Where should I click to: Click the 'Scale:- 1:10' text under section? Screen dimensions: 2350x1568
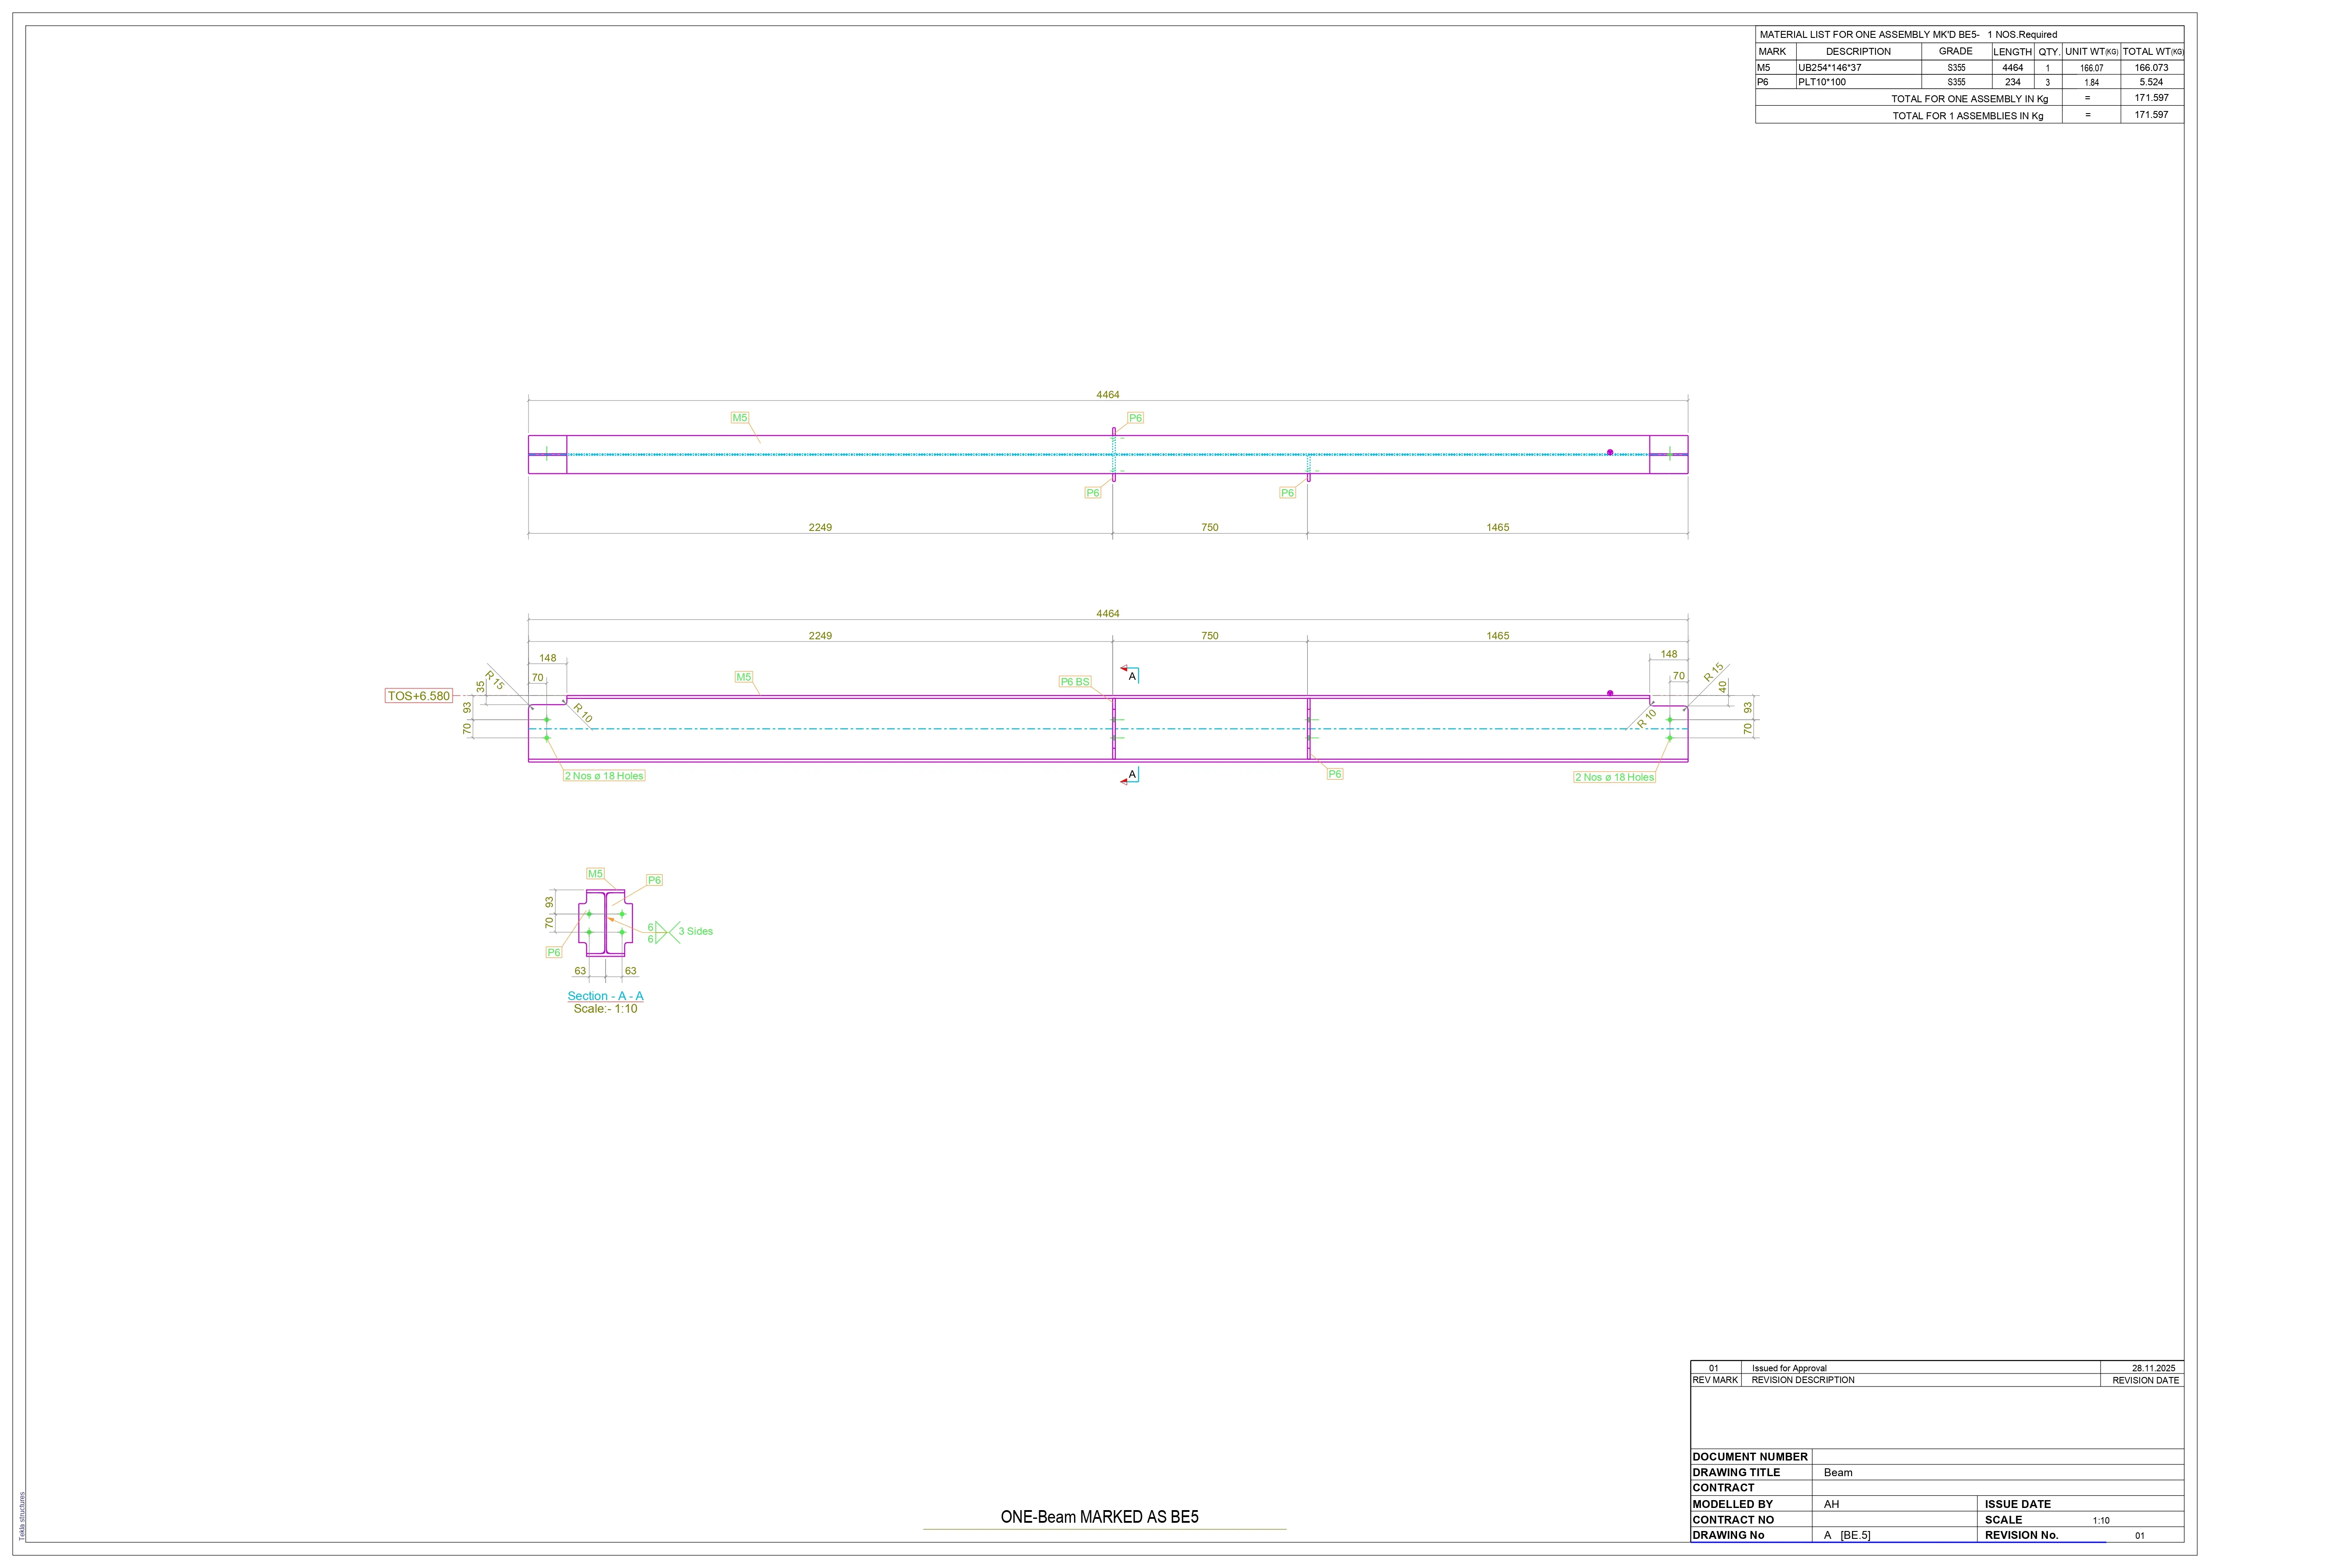pyautogui.click(x=605, y=1009)
